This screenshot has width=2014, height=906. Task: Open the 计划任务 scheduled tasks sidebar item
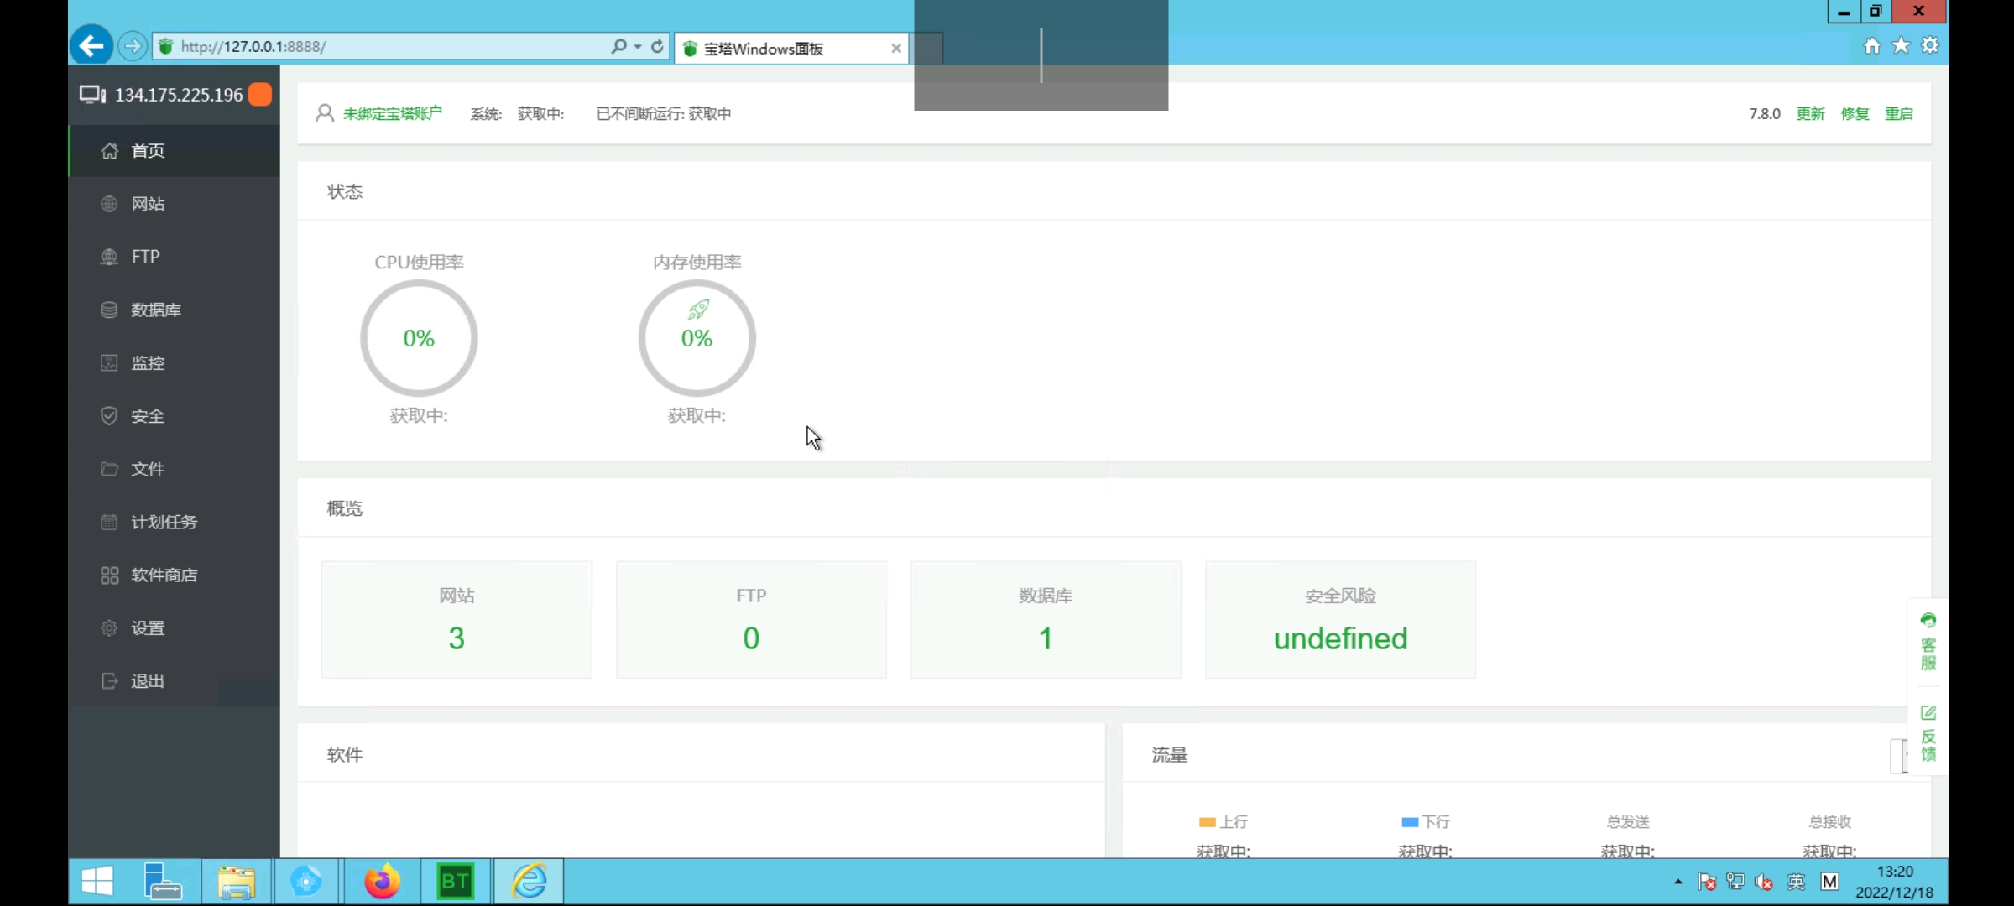coord(175,522)
